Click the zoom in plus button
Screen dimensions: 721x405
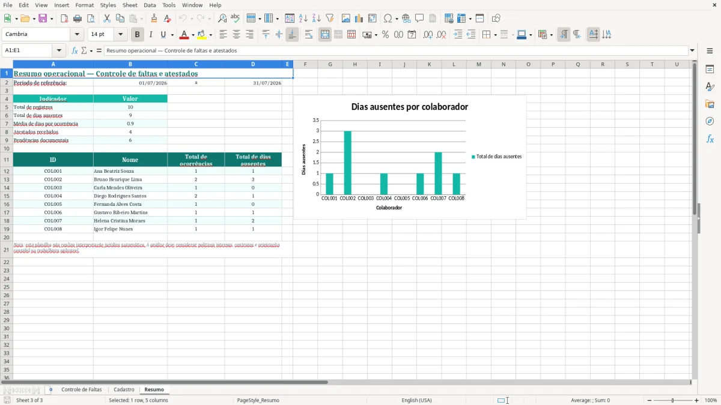697,400
